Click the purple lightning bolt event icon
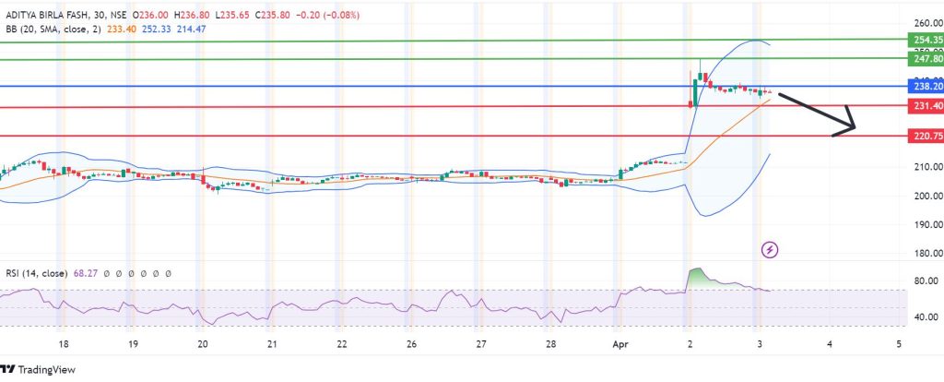This screenshot has width=944, height=382. pyautogui.click(x=770, y=249)
